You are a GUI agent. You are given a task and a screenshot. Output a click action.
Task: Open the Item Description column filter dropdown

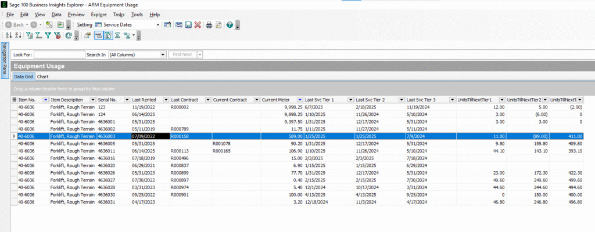(92, 99)
